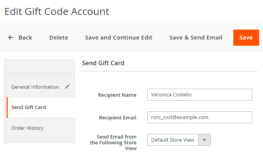263x157 pixels.
Task: Click the Save & Send Email button
Action: pyautogui.click(x=196, y=38)
